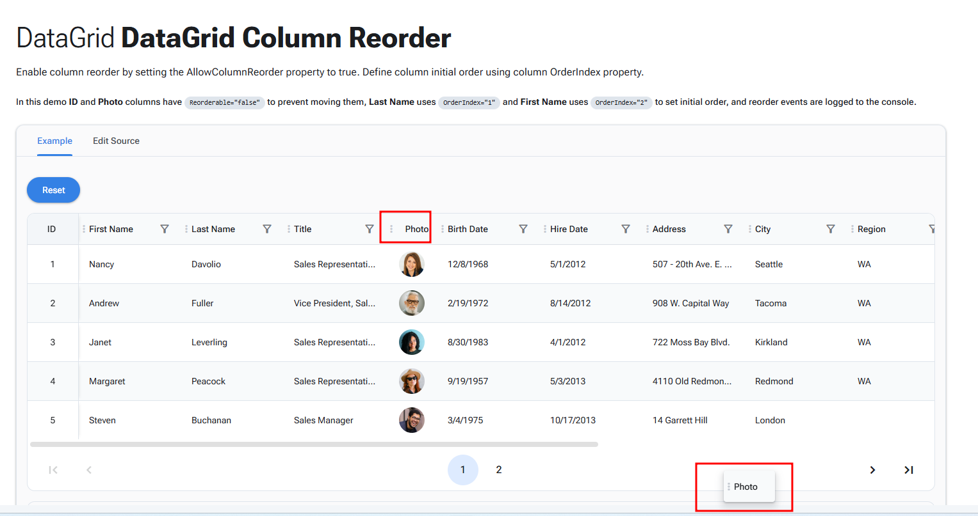Click Steven Buchanan's photo thumbnail
978x516 pixels.
click(412, 420)
